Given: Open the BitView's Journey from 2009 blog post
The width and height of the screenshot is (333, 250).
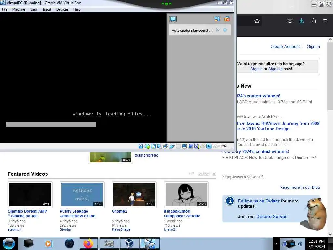Looking at the screenshot, I should click(278, 126).
